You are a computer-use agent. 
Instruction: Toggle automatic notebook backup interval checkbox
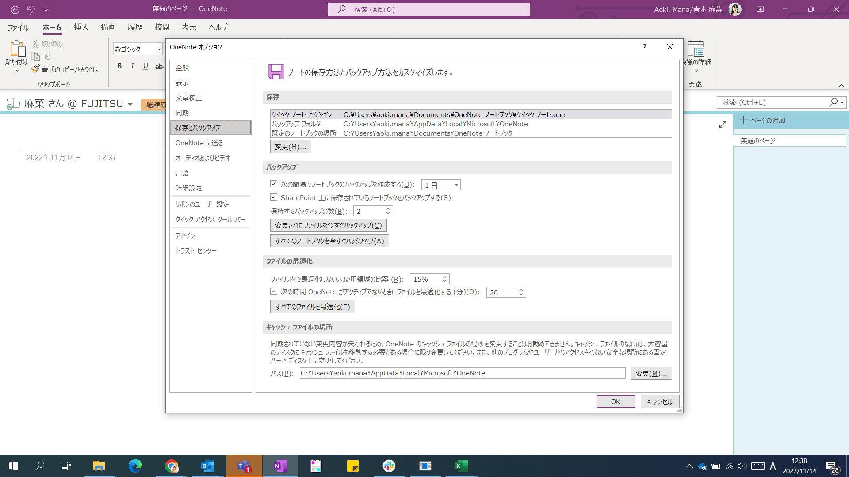(274, 184)
